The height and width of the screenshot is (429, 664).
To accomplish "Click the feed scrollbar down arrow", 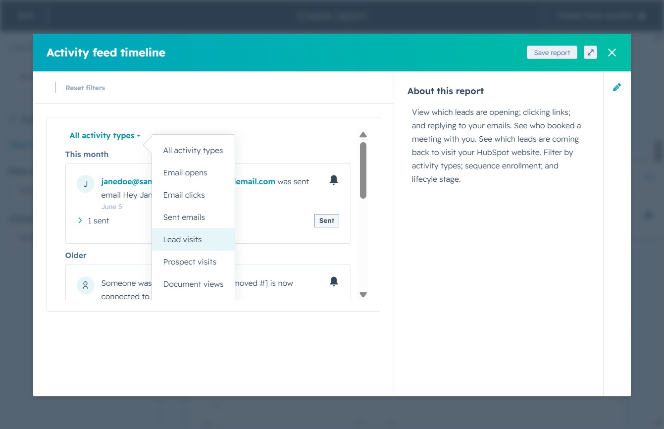I will pos(363,295).
